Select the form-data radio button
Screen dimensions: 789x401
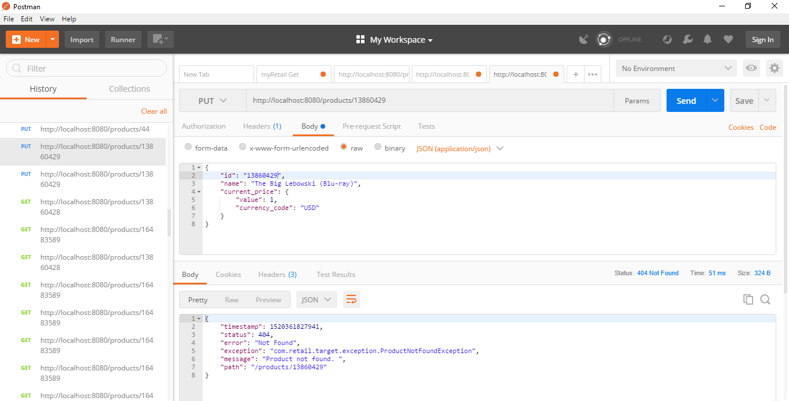point(188,147)
